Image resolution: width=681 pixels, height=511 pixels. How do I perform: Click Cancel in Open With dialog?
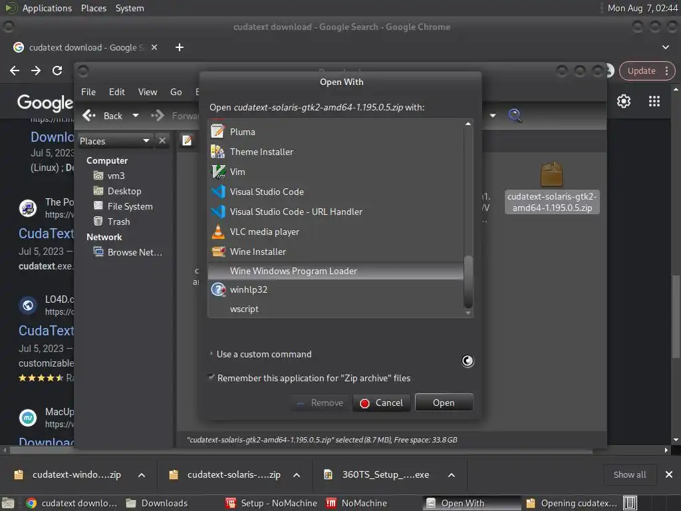point(381,403)
